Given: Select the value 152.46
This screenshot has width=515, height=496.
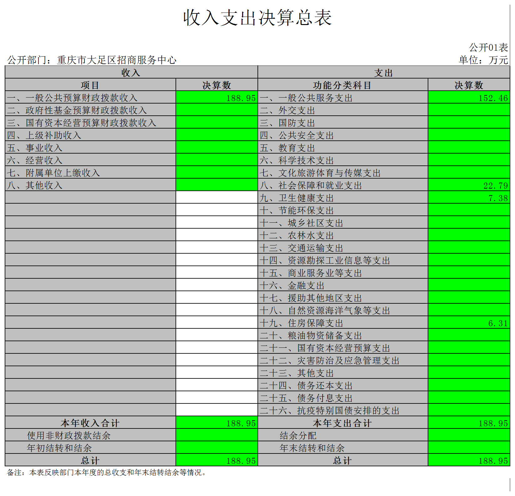Looking at the screenshot, I should (x=469, y=97).
